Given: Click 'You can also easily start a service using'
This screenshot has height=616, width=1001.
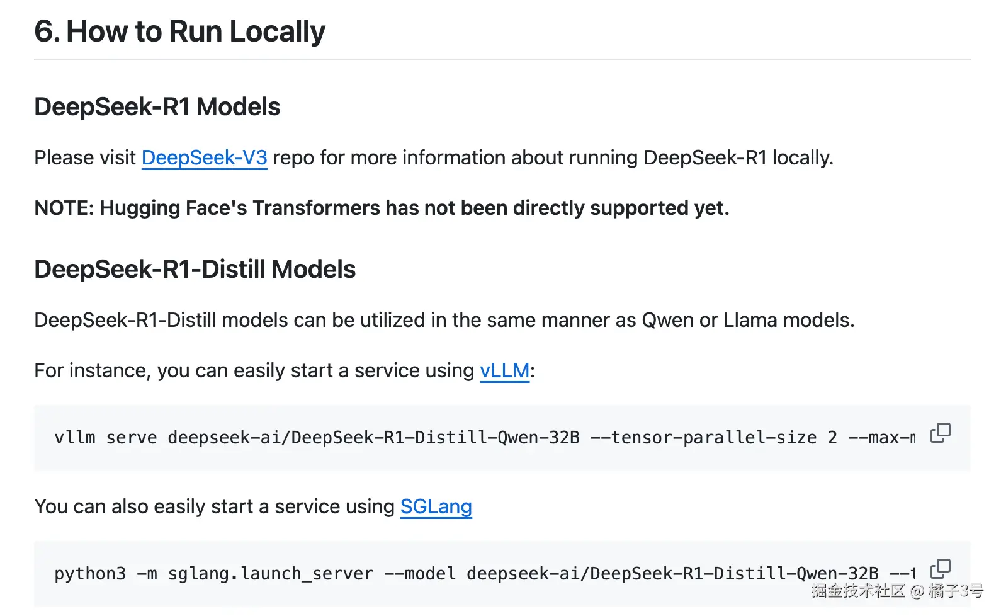Looking at the screenshot, I should coord(215,506).
